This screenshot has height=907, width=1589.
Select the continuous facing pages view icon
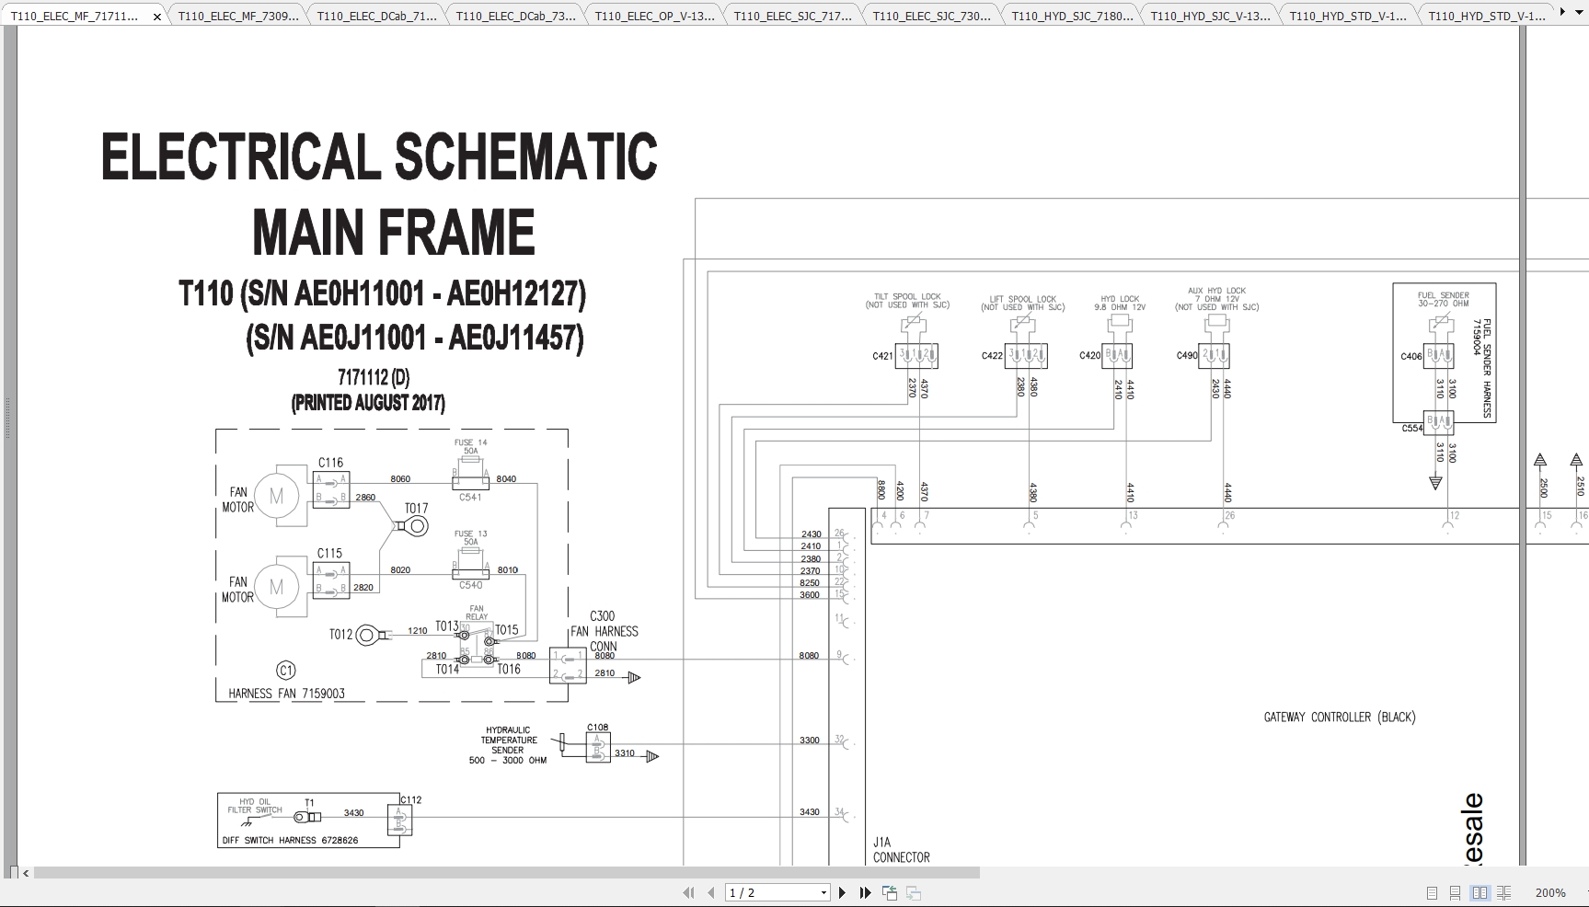pos(1503,892)
